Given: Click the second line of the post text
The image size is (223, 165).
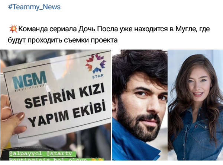Looking at the screenshot, I should (x=63, y=40).
